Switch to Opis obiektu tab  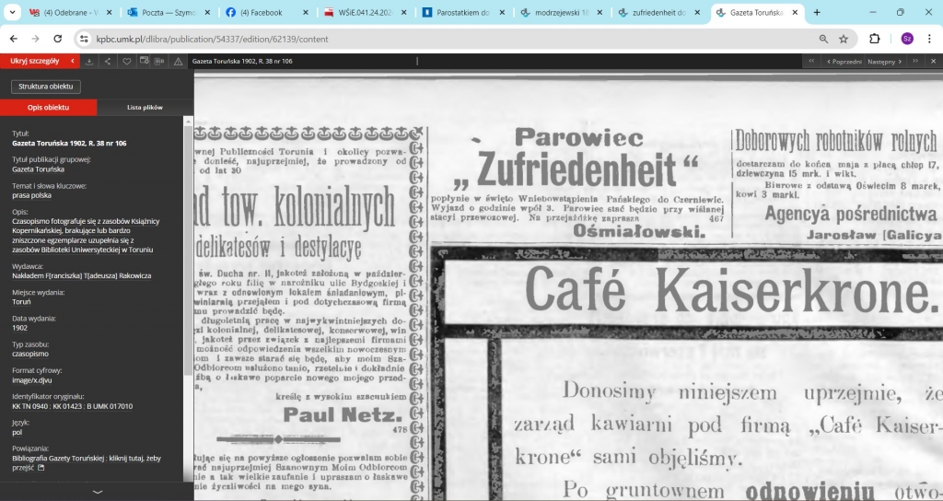[x=48, y=107]
